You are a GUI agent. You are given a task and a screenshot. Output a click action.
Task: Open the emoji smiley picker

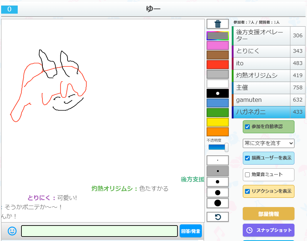(12, 231)
